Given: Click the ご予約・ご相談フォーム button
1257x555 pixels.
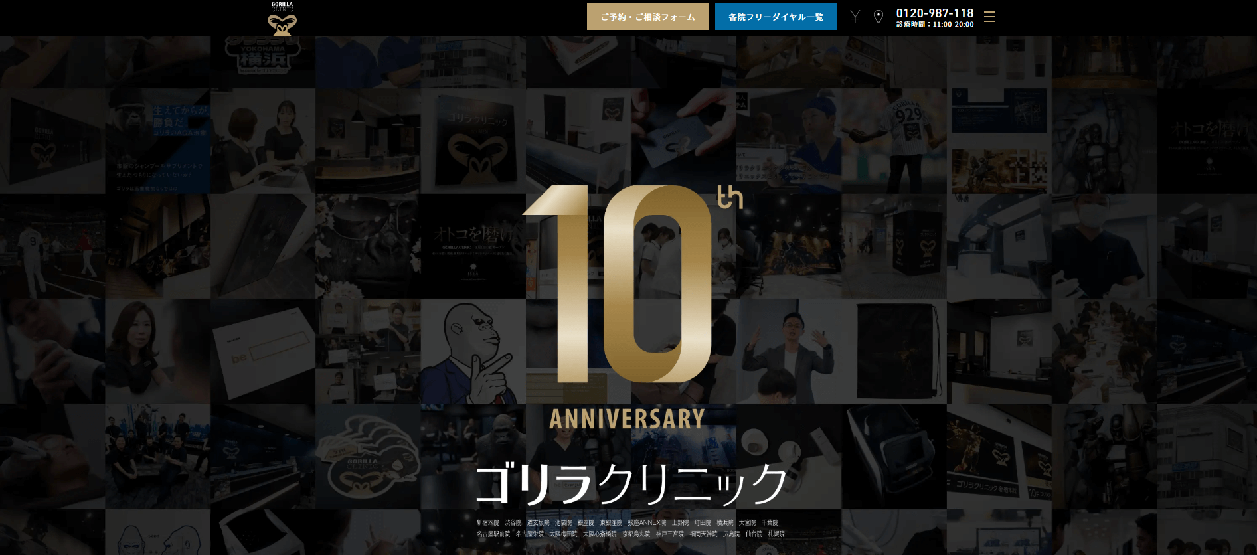Looking at the screenshot, I should tap(647, 17).
